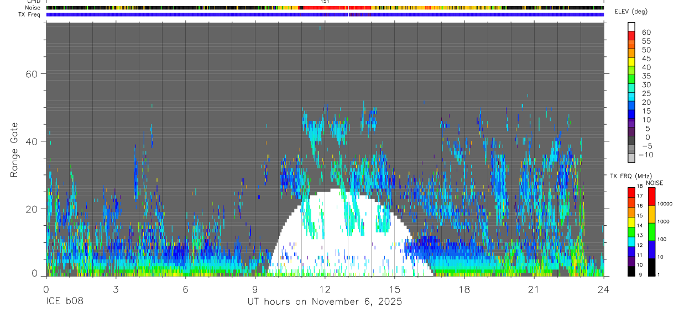Click the green NOISE swatch between 1000 and 100

tap(651, 232)
